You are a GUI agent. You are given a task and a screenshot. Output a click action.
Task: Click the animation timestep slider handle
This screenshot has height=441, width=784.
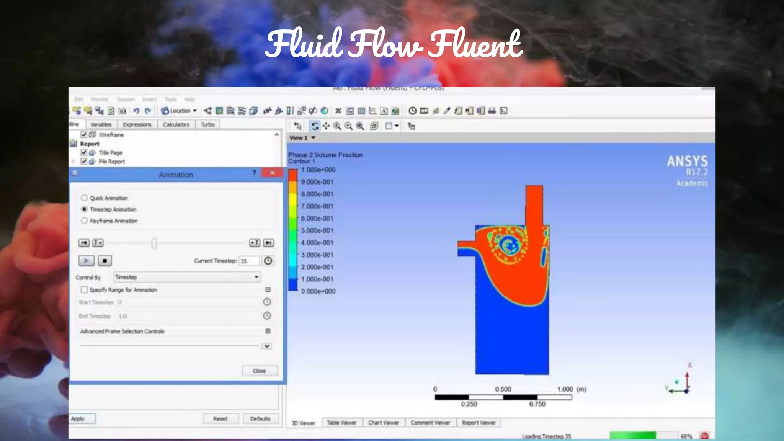coord(154,243)
